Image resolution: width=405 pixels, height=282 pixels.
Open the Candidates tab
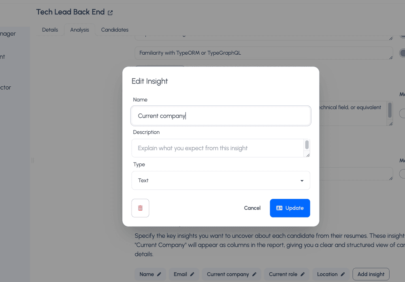pos(115,30)
